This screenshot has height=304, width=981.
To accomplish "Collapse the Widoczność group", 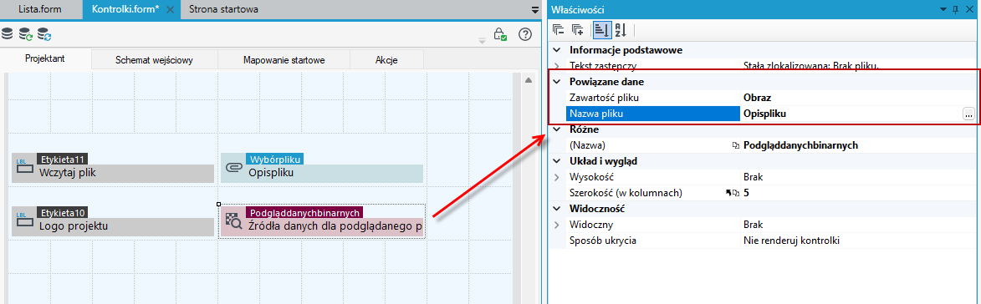I will tap(557, 209).
